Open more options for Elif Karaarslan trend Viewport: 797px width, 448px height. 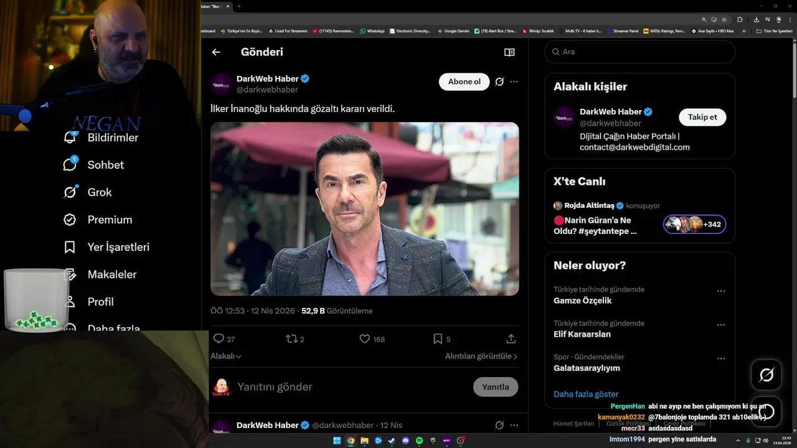tap(721, 325)
